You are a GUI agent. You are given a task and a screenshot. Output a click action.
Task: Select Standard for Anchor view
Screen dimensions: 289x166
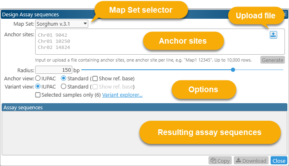tap(64, 78)
